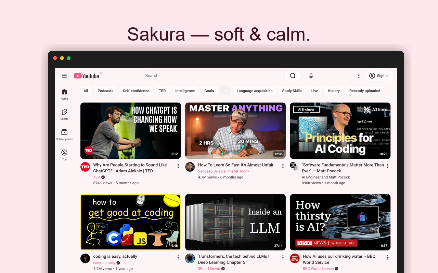Open more options for "coding is easy, actually"
The height and width of the screenshot is (273, 438).
178,257
